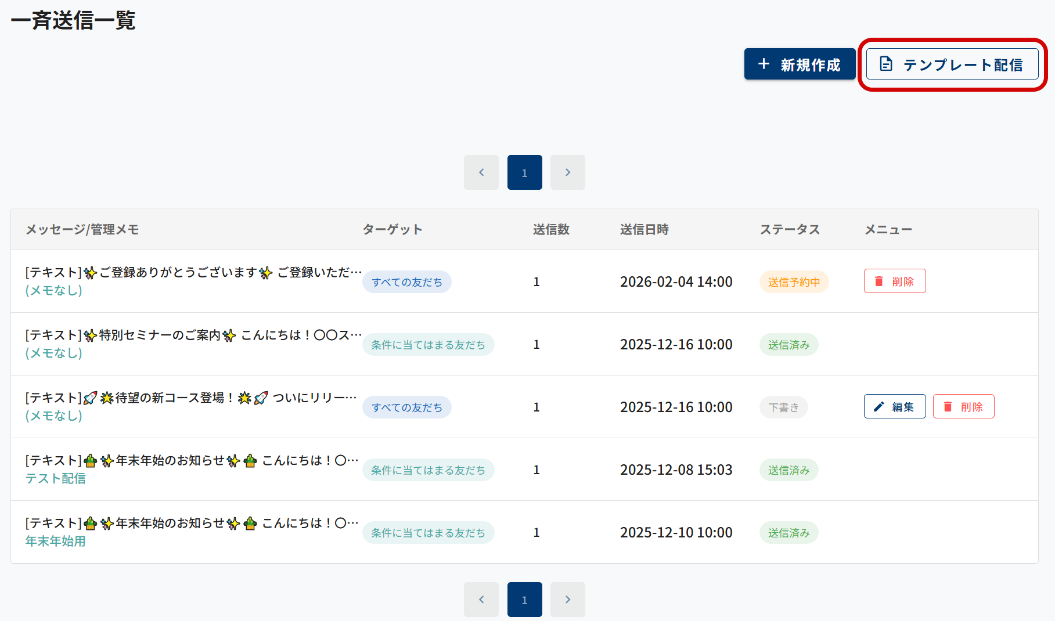Click the 送信予約中 status badge
This screenshot has height=621, width=1055.
[x=794, y=282]
